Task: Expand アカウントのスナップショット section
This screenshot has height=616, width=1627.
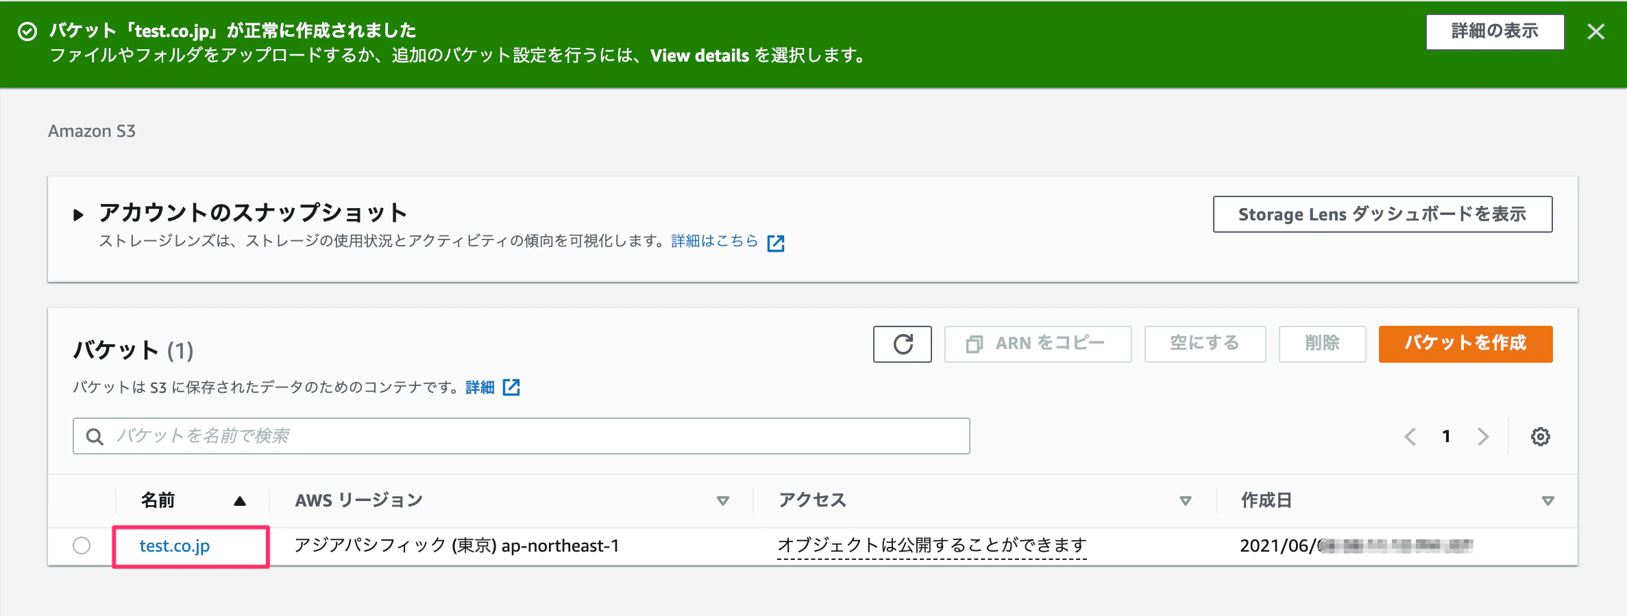Action: (x=78, y=215)
